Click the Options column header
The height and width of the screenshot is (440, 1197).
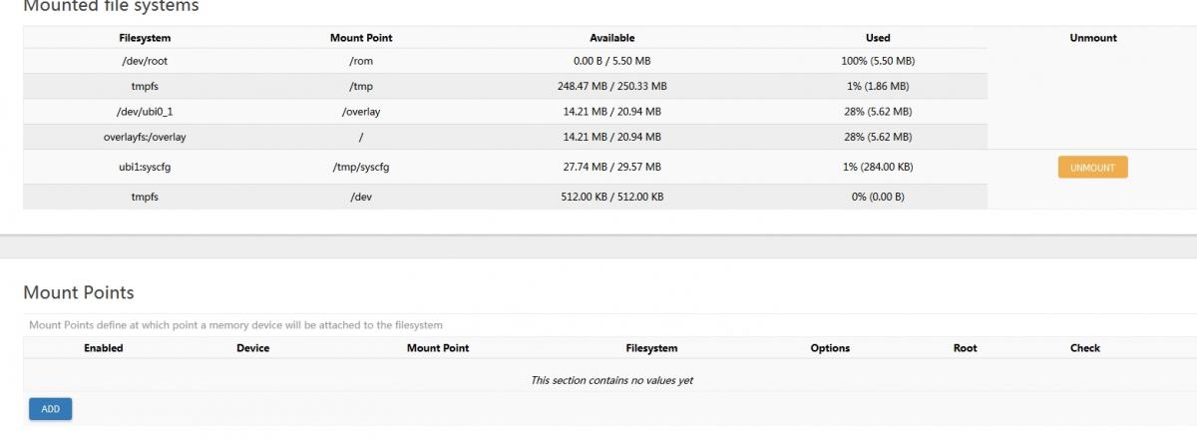coord(830,348)
